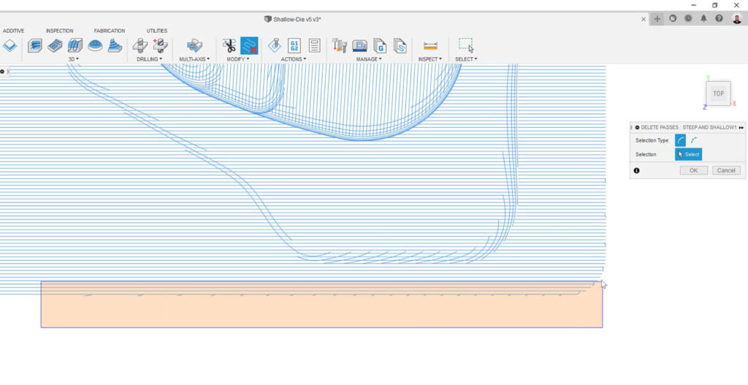The height and width of the screenshot is (385, 748).
Task: Choose partial-pass Selection Type option
Action: pyautogui.click(x=694, y=140)
